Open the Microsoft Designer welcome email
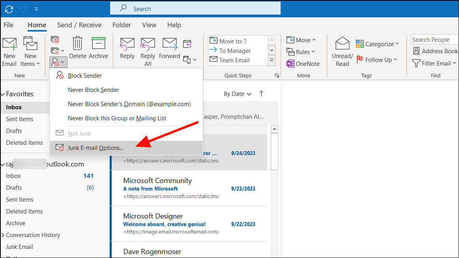 (189, 224)
